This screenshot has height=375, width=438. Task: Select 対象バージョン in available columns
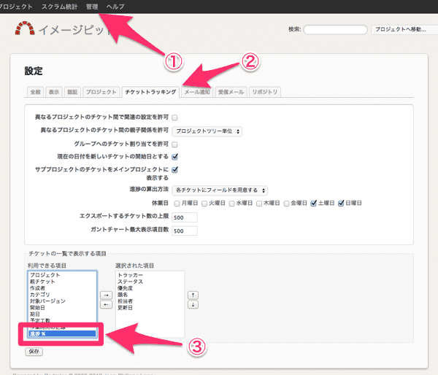[62, 301]
